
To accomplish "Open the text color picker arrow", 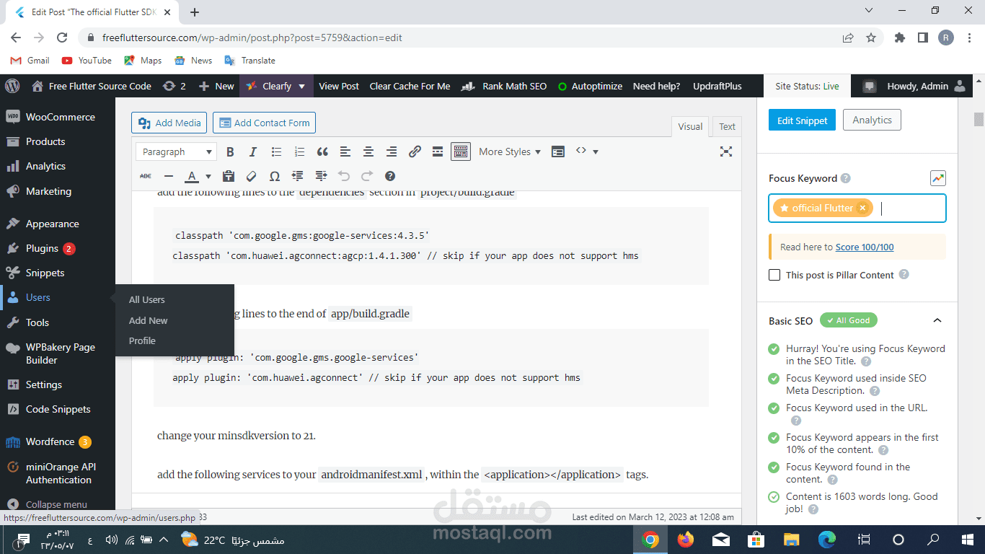I will (x=208, y=176).
